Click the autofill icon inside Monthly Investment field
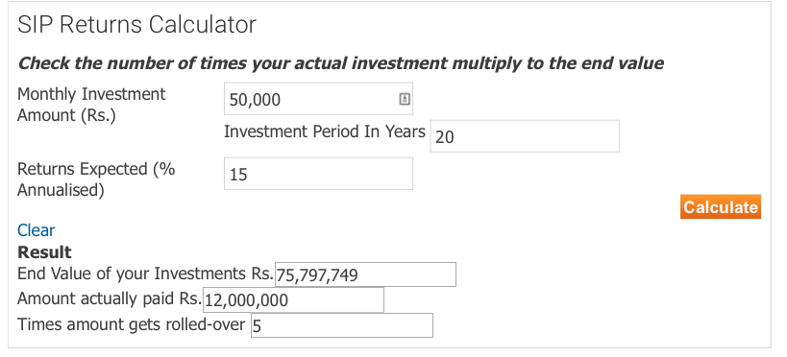 click(405, 99)
